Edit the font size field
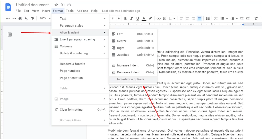Screen dimensions: 262x139 pyautogui.click(x=112, y=18)
